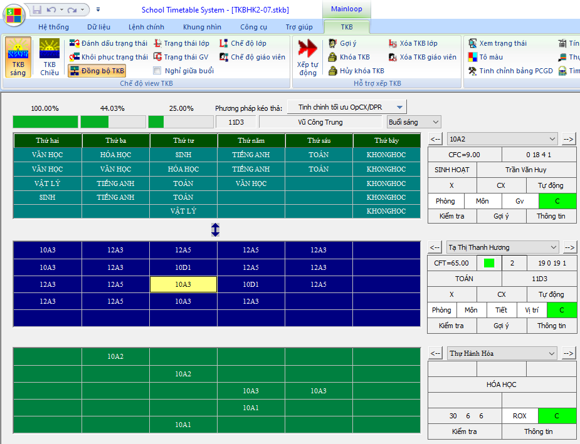580x444 pixels.
Task: Open the Dữ liệu ribbon tab
Action: coord(98,27)
